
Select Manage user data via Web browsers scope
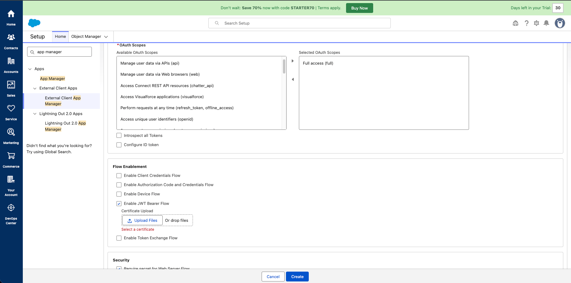199,74
